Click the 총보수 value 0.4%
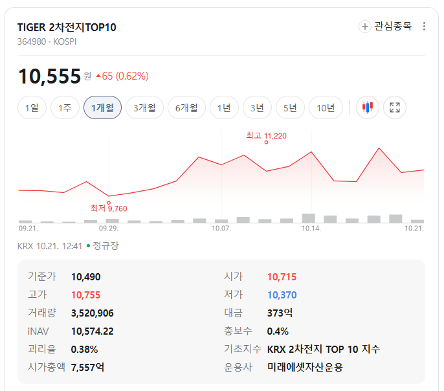This screenshot has height=391, width=444. [278, 331]
